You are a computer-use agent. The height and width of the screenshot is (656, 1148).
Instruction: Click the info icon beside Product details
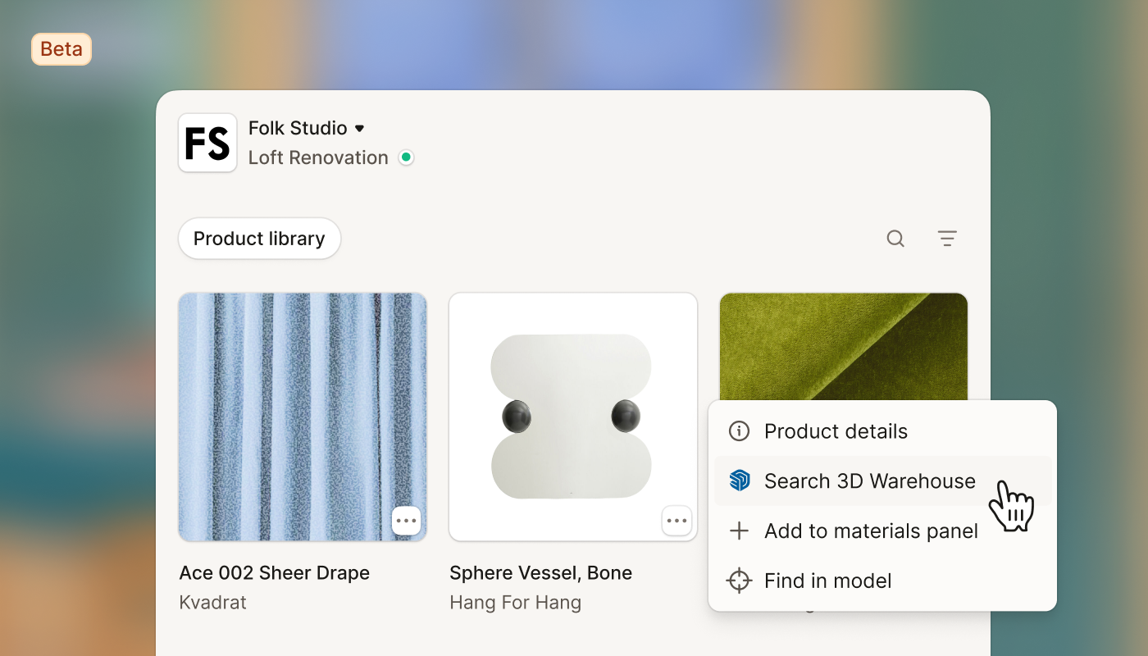[740, 431]
